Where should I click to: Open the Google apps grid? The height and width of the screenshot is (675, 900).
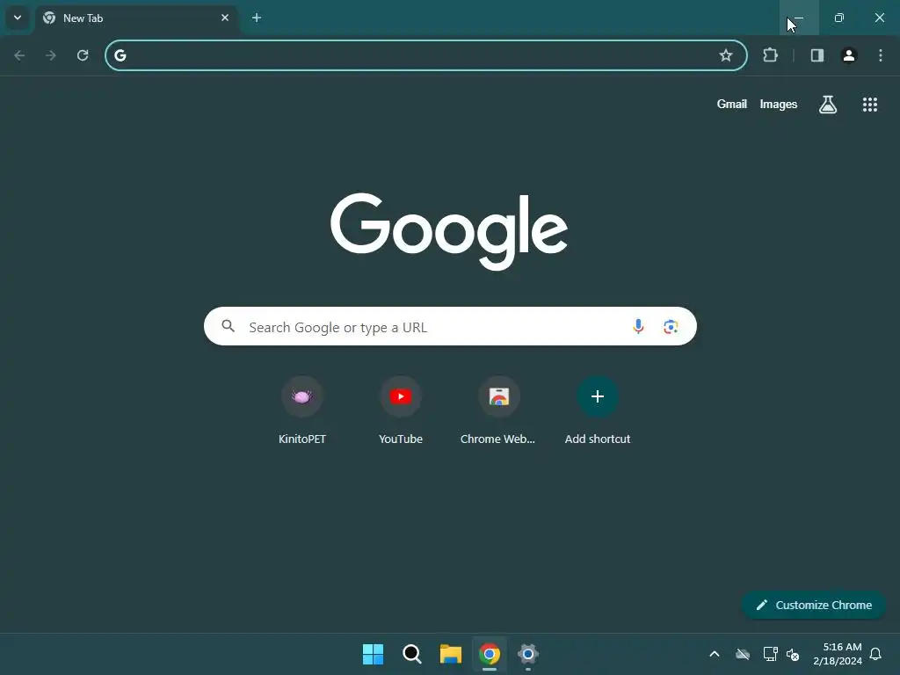pos(869,104)
